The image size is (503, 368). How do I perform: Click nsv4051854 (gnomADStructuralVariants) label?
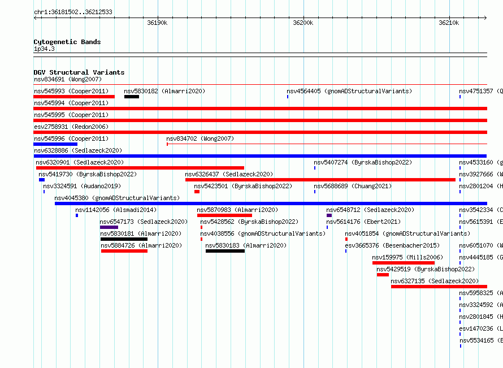(407, 233)
